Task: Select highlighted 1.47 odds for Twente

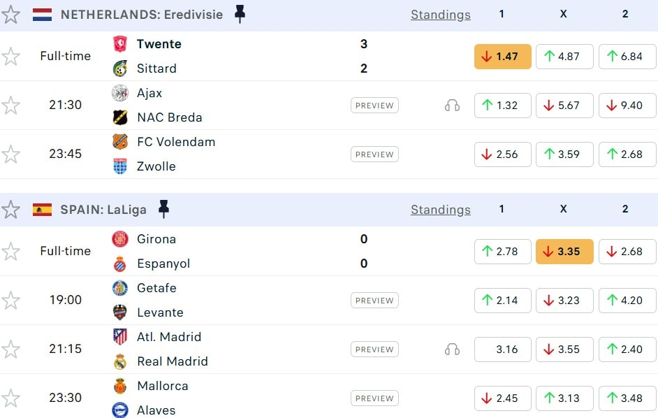Action: (x=502, y=57)
